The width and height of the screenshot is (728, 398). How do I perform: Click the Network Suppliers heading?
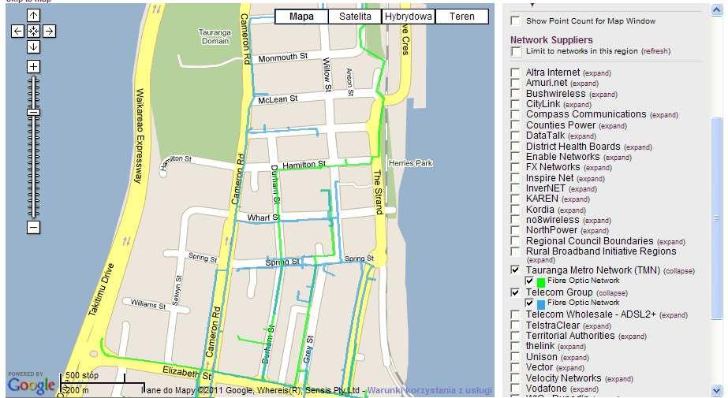551,40
